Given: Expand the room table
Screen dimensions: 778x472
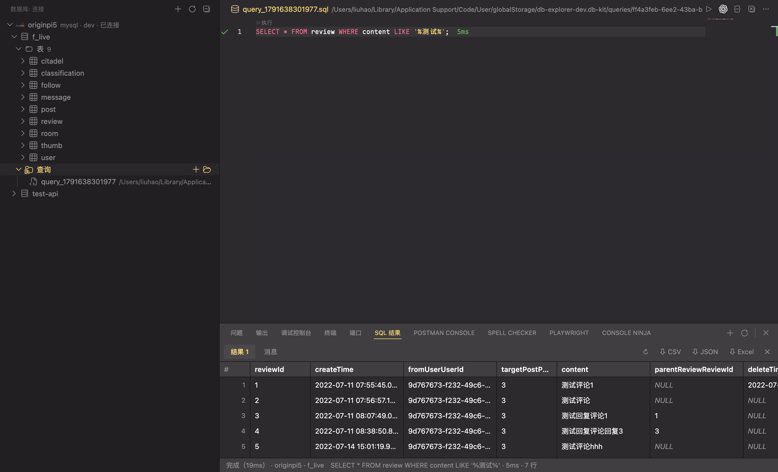Looking at the screenshot, I should point(23,133).
